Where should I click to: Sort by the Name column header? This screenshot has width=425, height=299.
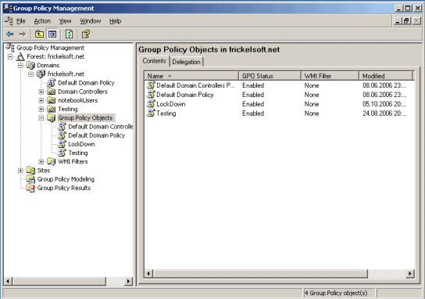[x=191, y=76]
